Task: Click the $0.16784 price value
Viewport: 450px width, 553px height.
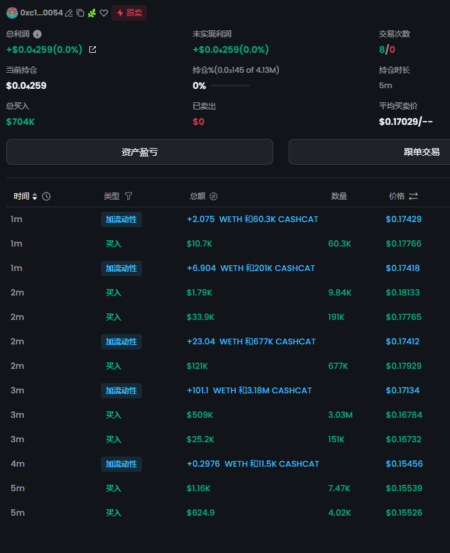Action: coord(404,415)
